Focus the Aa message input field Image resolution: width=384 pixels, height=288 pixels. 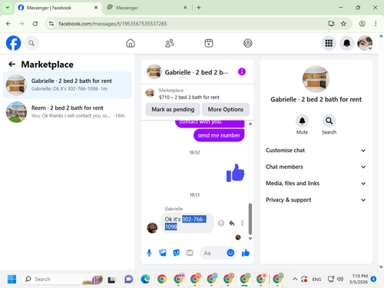(213, 253)
